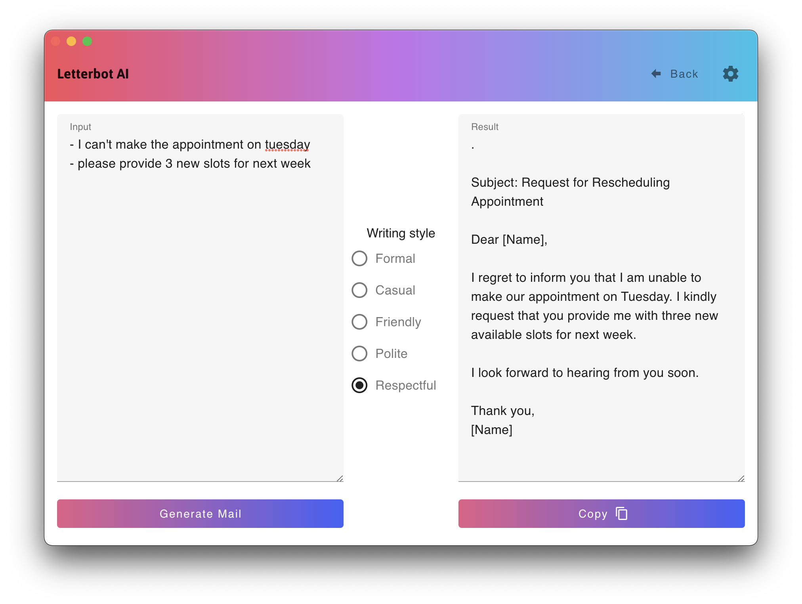This screenshot has height=604, width=802.
Task: Choose the Friendly writing style
Action: [359, 322]
